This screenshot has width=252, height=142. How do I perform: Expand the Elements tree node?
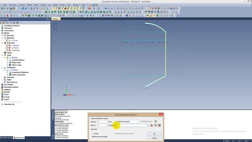point(2,35)
